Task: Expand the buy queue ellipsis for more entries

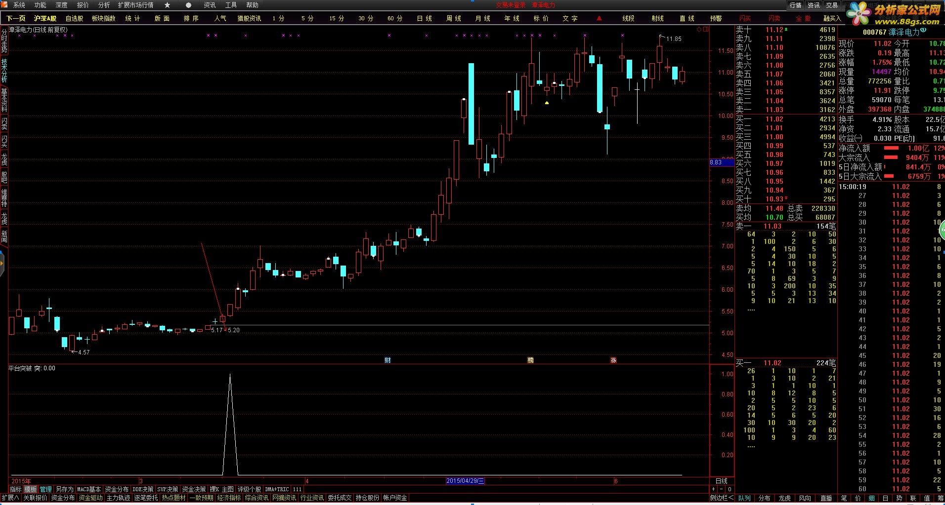Action: pyautogui.click(x=751, y=446)
